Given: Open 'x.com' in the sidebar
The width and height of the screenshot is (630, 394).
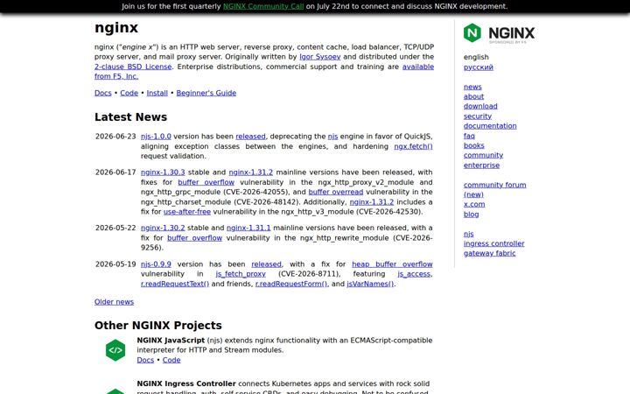Looking at the screenshot, I should [474, 204].
